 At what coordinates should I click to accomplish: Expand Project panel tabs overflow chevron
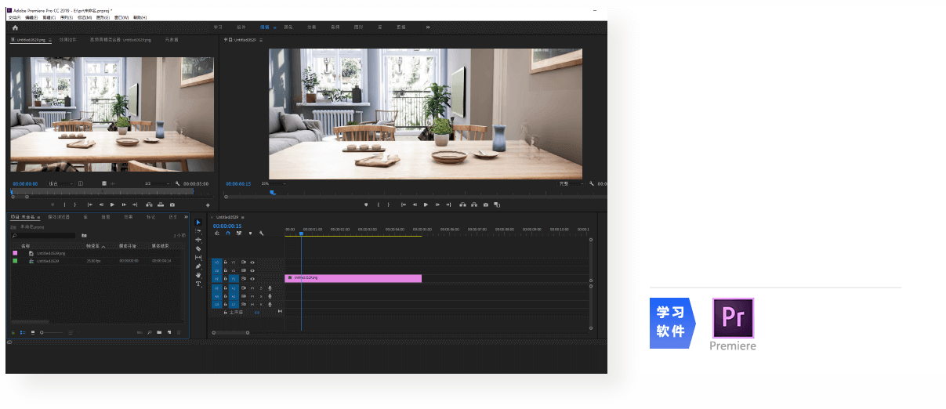(x=186, y=216)
